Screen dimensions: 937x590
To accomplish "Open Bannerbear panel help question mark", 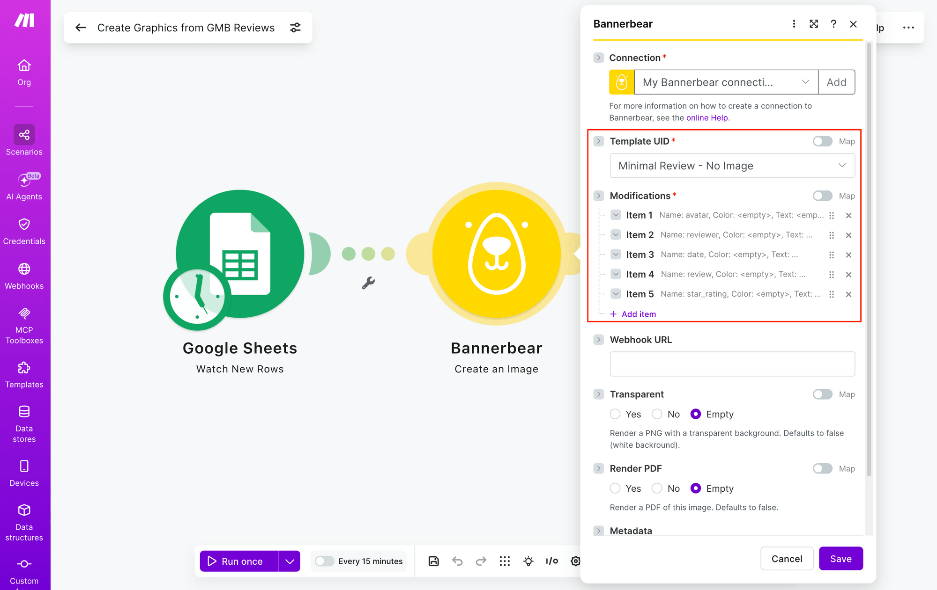I will [833, 24].
